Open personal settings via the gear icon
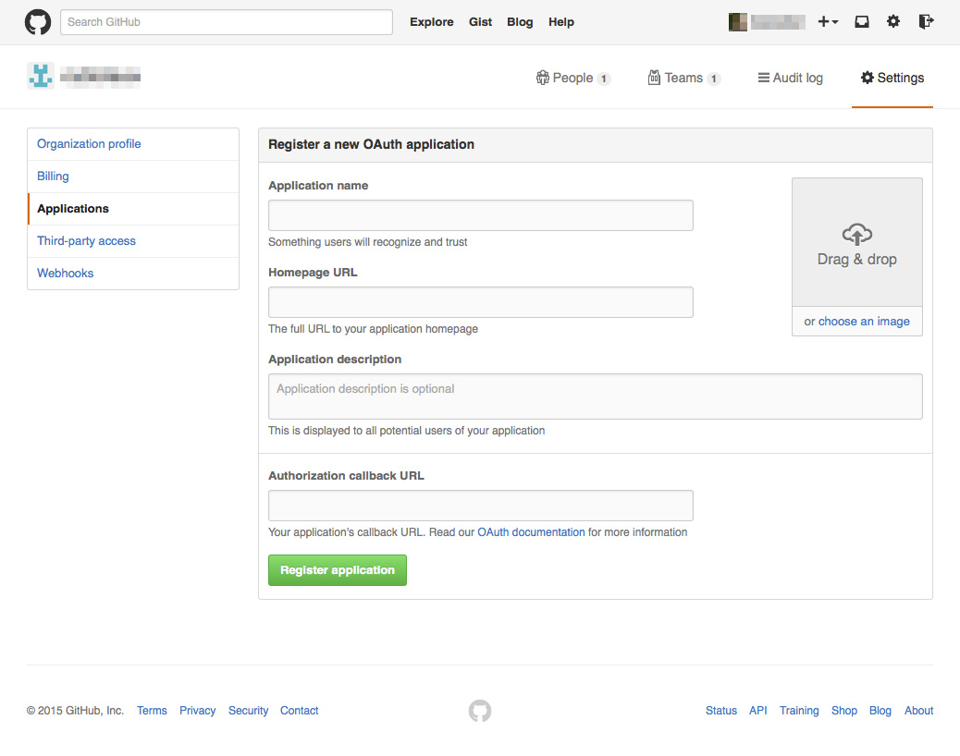Image resolution: width=960 pixels, height=756 pixels. (x=893, y=20)
